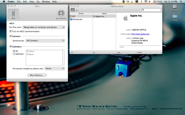Select the Directories group
185x115 pixels.
click(81, 19)
